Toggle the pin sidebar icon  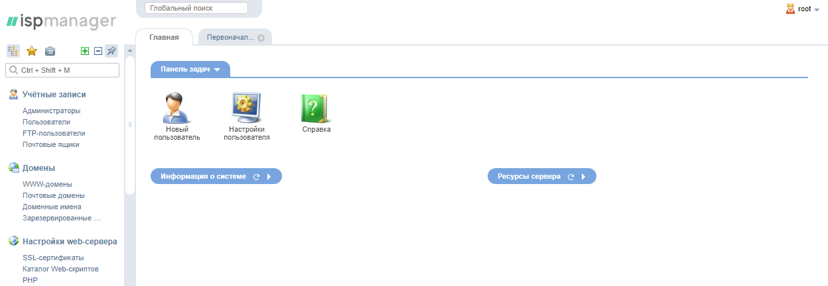pos(111,51)
